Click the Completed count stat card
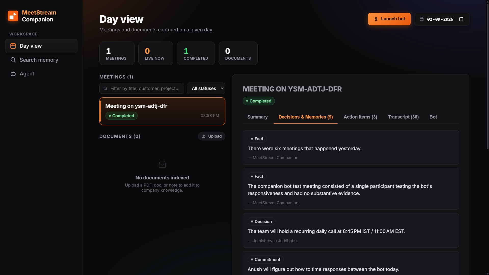The width and height of the screenshot is (489, 275). pos(196,54)
